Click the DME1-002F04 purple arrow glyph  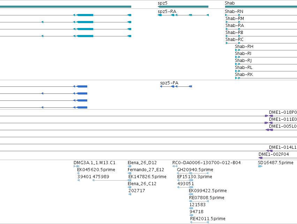coord(261,158)
